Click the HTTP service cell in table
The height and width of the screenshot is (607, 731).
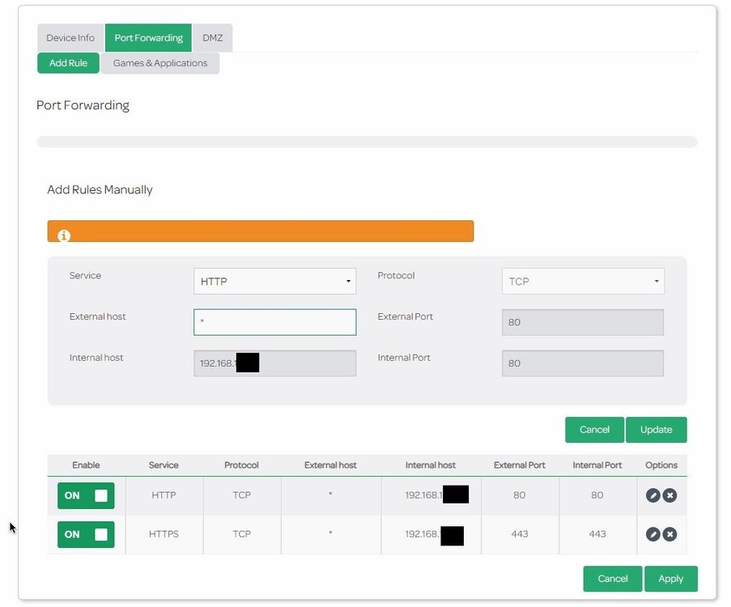164,495
